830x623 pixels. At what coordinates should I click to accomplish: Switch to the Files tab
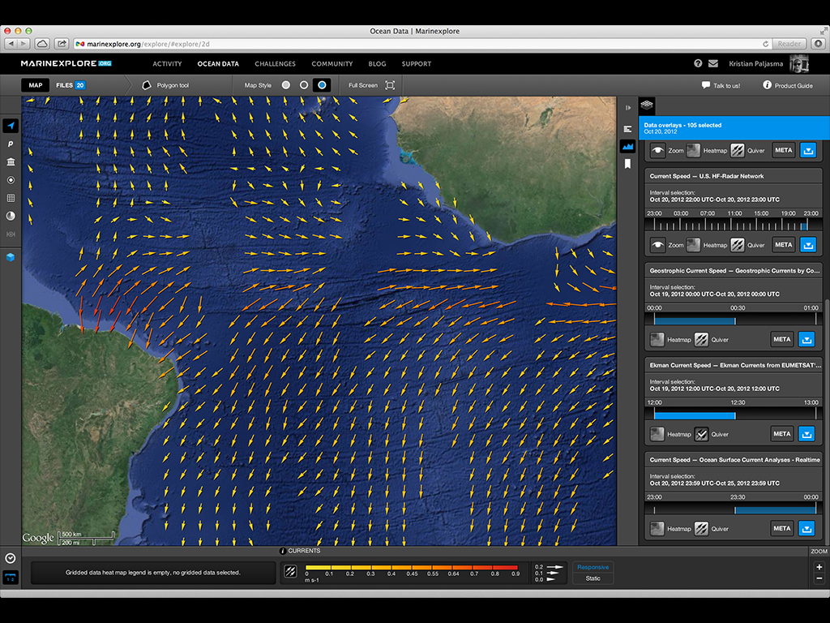click(x=70, y=85)
